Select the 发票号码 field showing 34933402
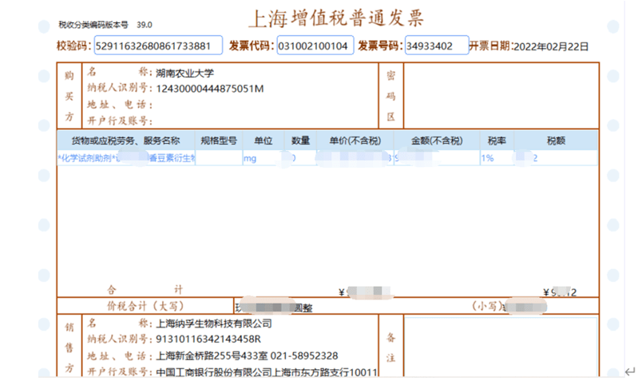 tap(436, 46)
